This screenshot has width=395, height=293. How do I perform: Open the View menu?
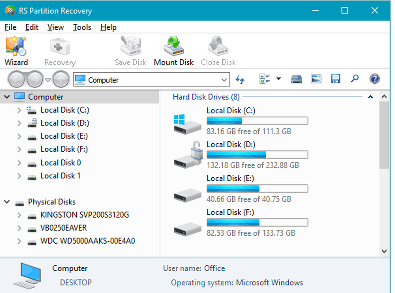[56, 27]
